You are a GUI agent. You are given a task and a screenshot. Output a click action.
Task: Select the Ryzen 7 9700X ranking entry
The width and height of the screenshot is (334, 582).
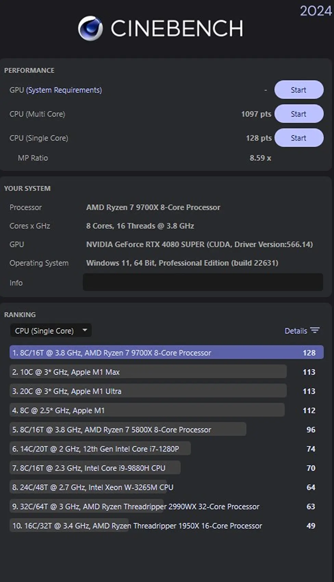coord(166,352)
